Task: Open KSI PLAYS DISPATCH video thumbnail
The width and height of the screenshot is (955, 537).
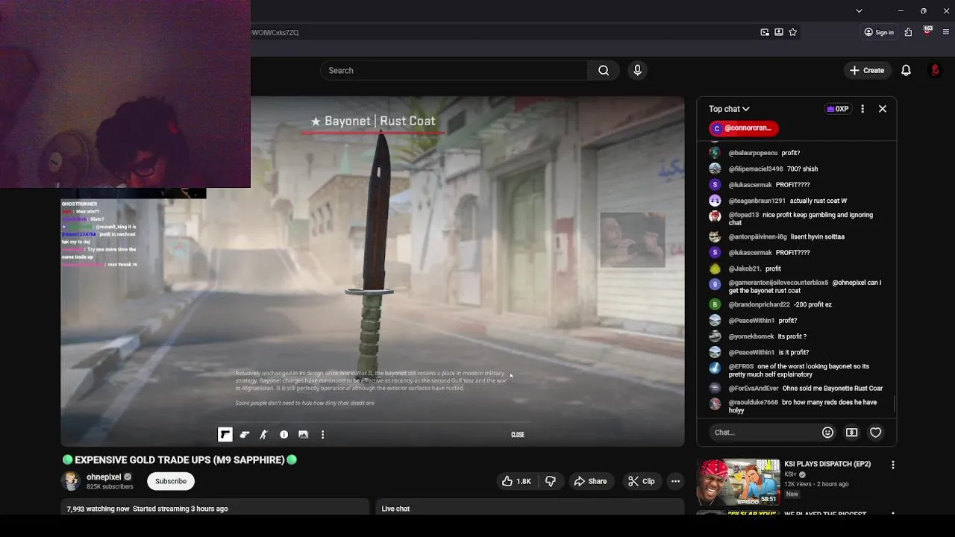Action: tap(738, 482)
